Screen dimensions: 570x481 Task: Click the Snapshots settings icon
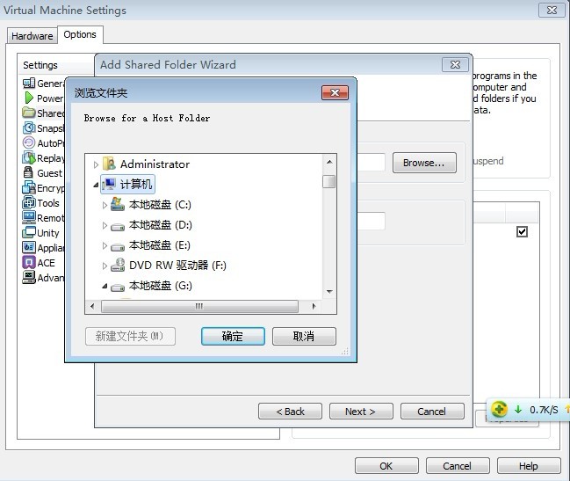pyautogui.click(x=29, y=128)
